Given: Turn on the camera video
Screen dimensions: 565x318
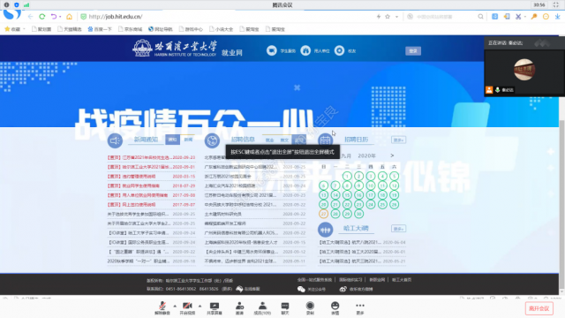Looking at the screenshot, I should click(x=187, y=307).
